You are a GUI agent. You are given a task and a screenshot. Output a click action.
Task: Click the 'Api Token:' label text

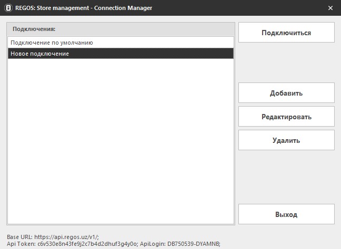[x=21, y=244]
